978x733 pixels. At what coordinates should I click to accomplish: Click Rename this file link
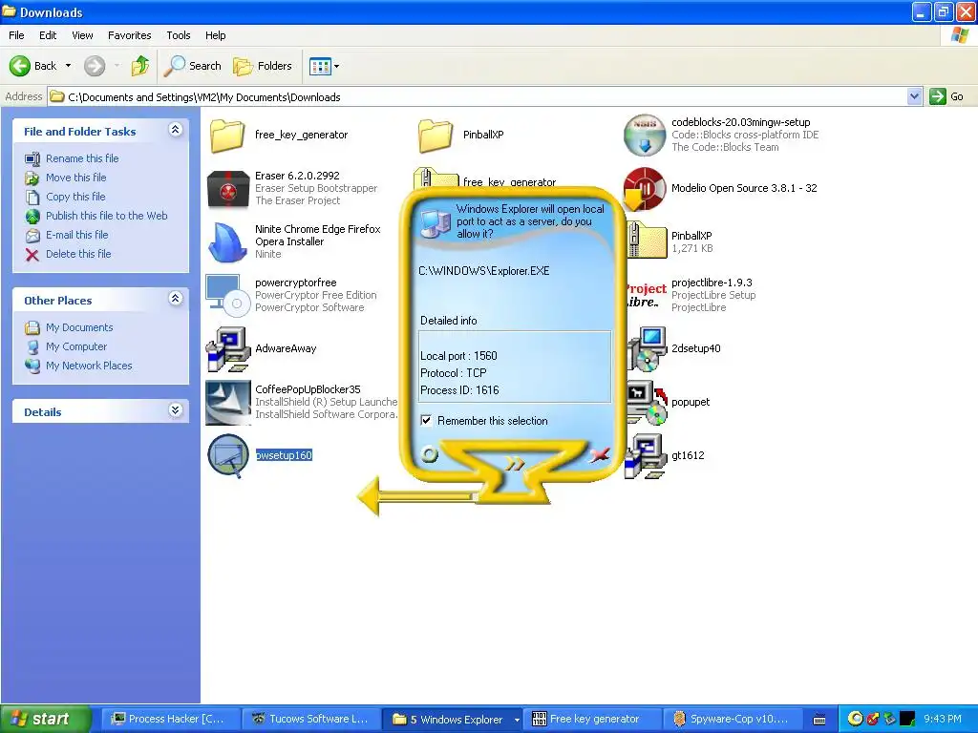(82, 158)
